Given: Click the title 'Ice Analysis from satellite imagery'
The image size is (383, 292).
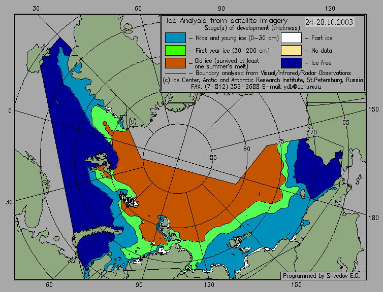Looking at the screenshot, I should 227,21.
